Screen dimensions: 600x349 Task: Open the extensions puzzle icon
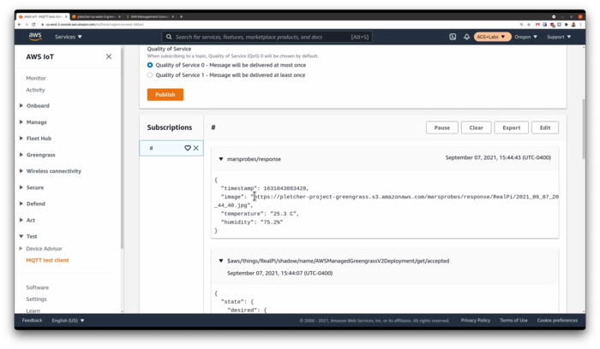566,25
